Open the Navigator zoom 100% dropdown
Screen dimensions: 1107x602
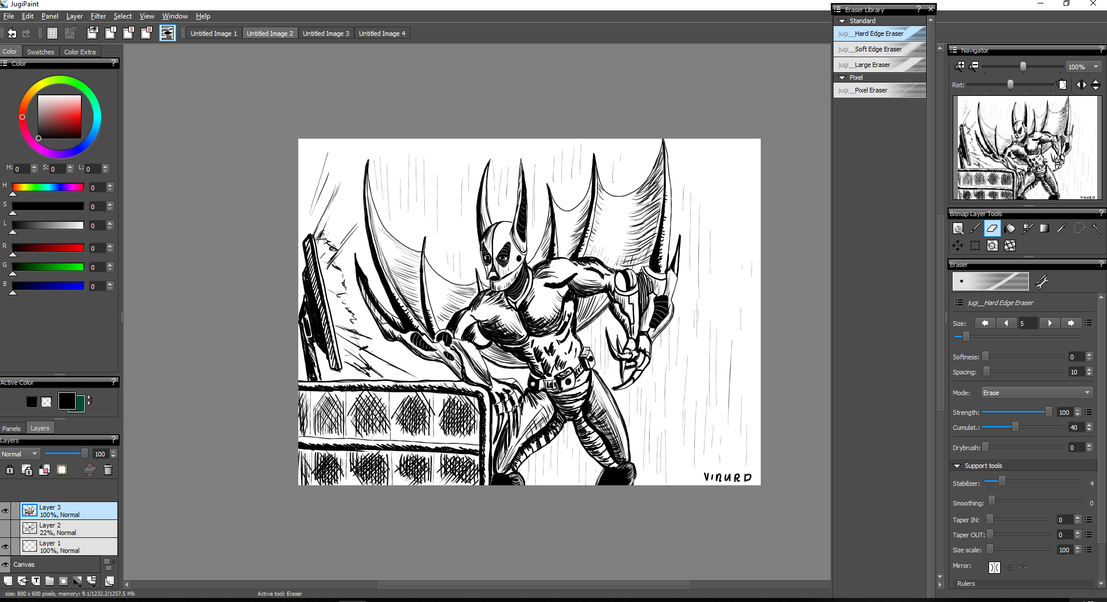click(x=1083, y=67)
